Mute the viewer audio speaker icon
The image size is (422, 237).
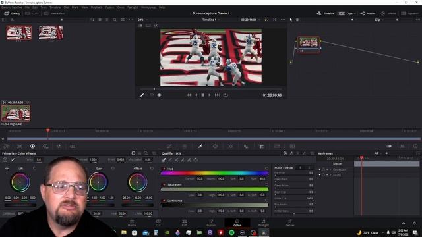[159, 95]
